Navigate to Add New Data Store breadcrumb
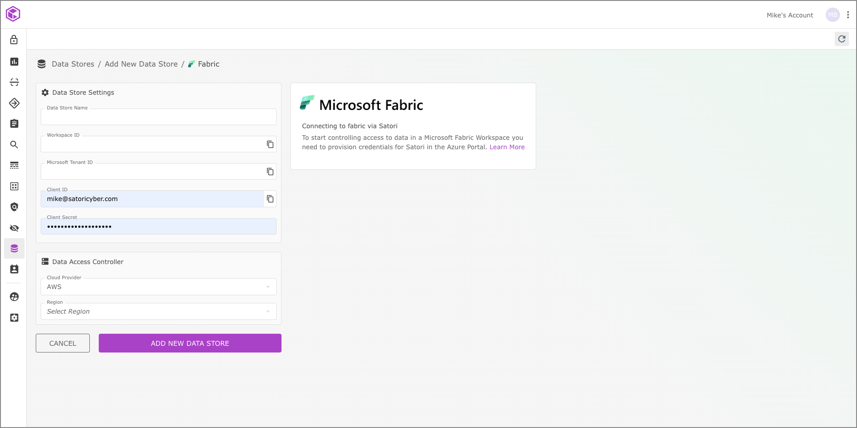This screenshot has height=428, width=857. coord(141,64)
